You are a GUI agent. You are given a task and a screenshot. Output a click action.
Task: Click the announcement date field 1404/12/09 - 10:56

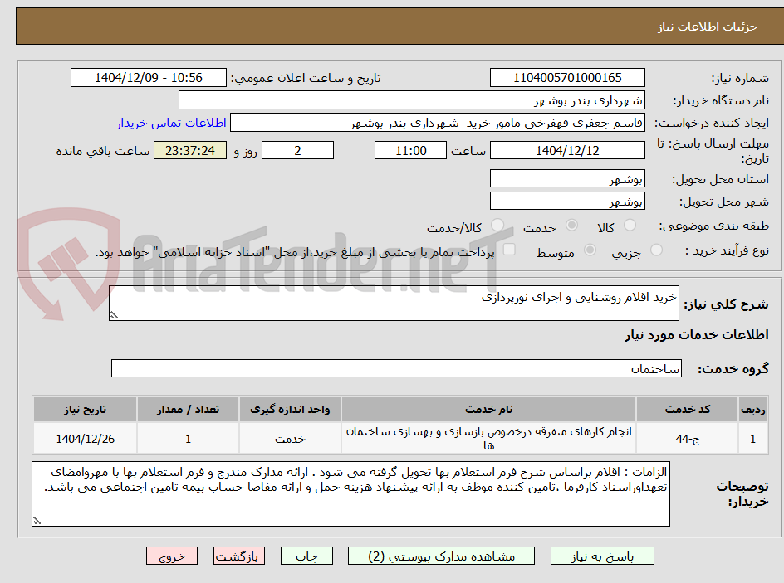point(149,78)
